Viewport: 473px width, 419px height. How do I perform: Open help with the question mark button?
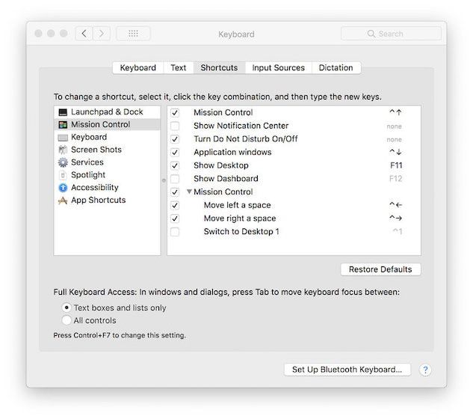click(x=425, y=370)
